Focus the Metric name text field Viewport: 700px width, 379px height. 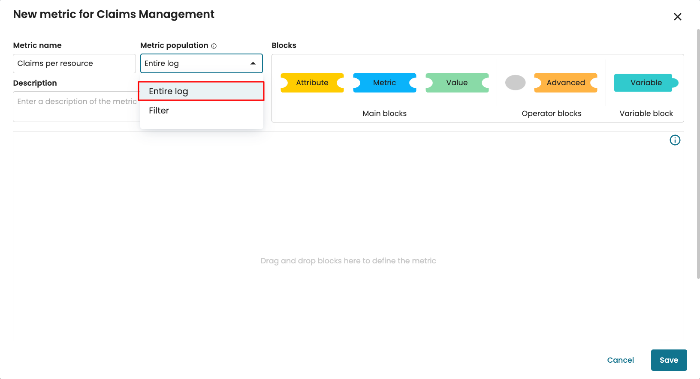coord(74,63)
